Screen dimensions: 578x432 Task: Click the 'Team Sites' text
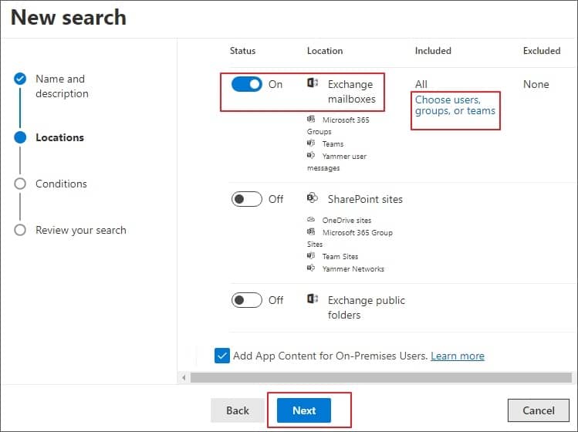coord(340,257)
